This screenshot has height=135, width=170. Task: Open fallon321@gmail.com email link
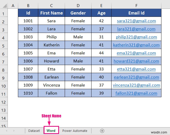point(136,93)
